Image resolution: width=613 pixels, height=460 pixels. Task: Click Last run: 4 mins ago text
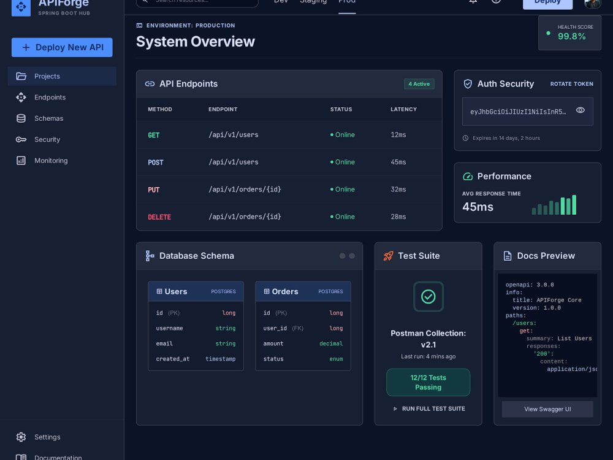[x=428, y=357]
